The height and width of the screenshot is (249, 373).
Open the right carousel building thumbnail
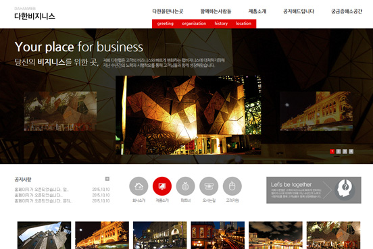pos(316,111)
